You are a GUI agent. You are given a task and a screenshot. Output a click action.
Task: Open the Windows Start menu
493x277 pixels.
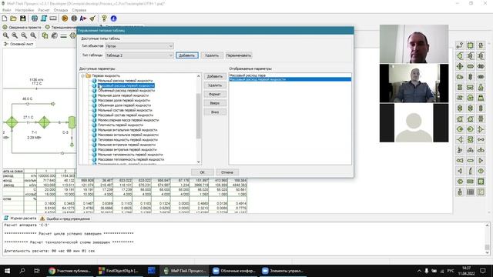[7, 271]
